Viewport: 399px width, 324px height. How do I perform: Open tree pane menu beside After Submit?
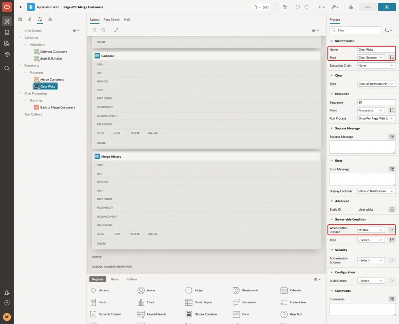coord(76,30)
